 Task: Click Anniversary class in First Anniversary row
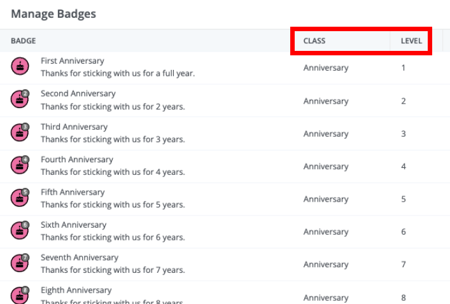(x=326, y=67)
